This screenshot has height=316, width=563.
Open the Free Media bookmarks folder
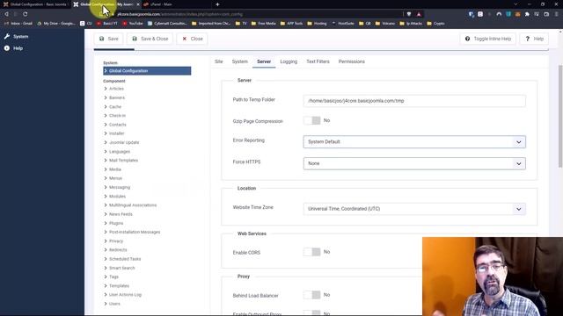point(264,24)
